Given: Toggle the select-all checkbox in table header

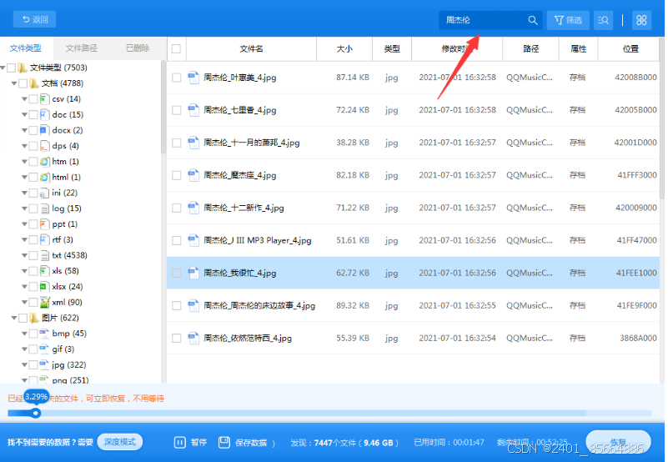Looking at the screenshot, I should click(176, 49).
